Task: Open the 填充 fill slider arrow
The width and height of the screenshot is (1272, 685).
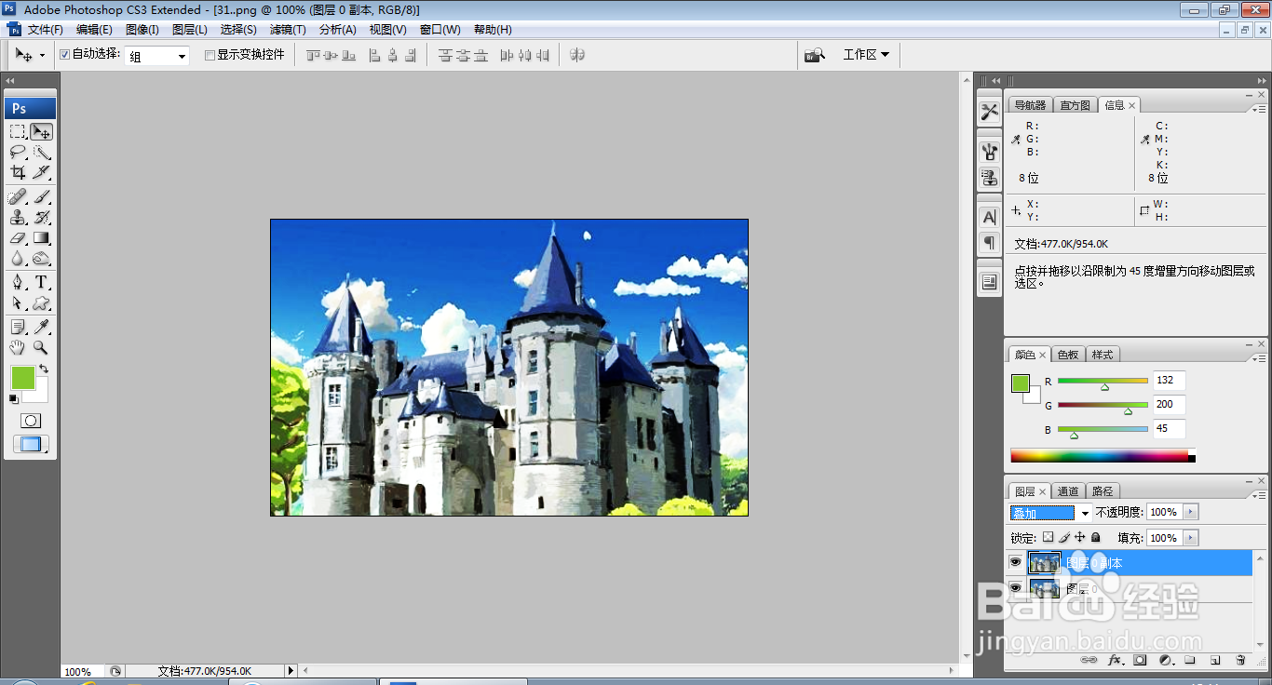Action: (x=1191, y=538)
